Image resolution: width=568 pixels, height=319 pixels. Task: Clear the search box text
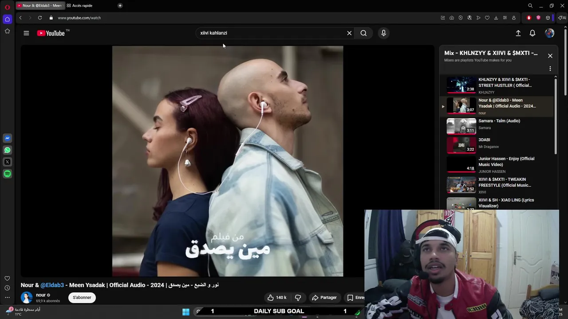(x=349, y=33)
